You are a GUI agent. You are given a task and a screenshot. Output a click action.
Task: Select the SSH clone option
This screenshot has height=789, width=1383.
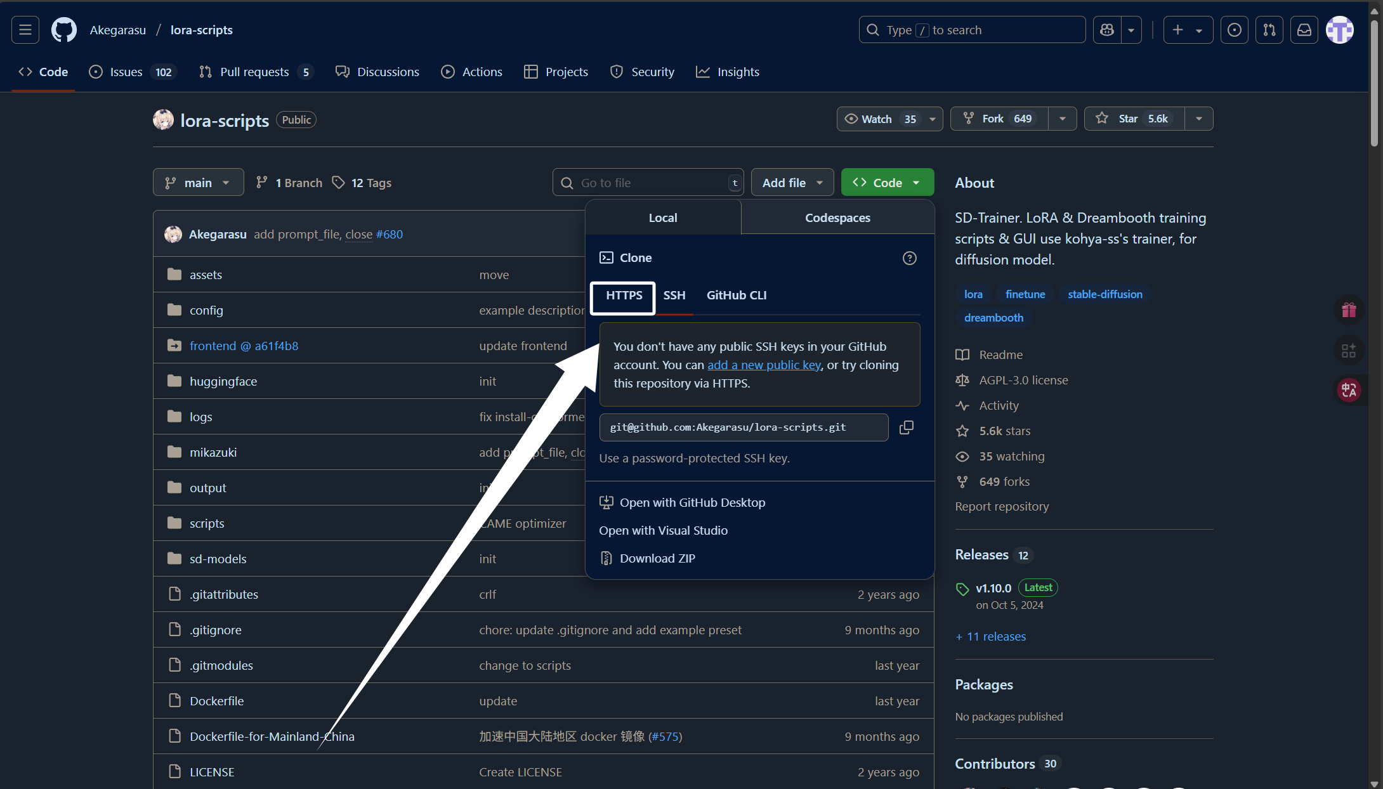(674, 296)
